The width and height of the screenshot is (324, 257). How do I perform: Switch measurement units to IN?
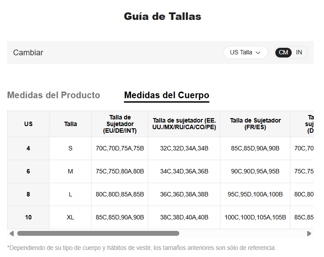[299, 52]
